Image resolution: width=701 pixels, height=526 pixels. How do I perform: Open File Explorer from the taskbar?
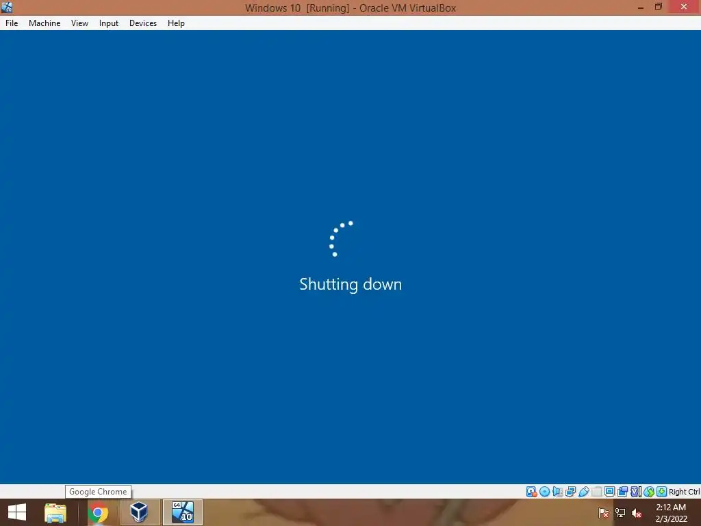click(x=55, y=512)
